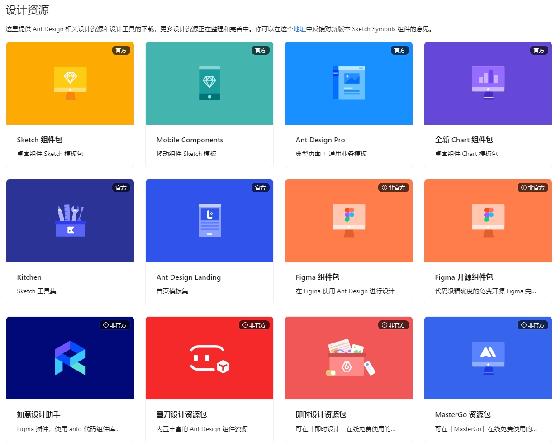Click the Figma 开源组件包 monitor icon
The width and height of the screenshot is (556, 446).
click(488, 221)
